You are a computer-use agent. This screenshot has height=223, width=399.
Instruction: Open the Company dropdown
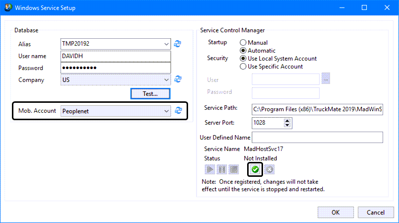[x=166, y=79]
